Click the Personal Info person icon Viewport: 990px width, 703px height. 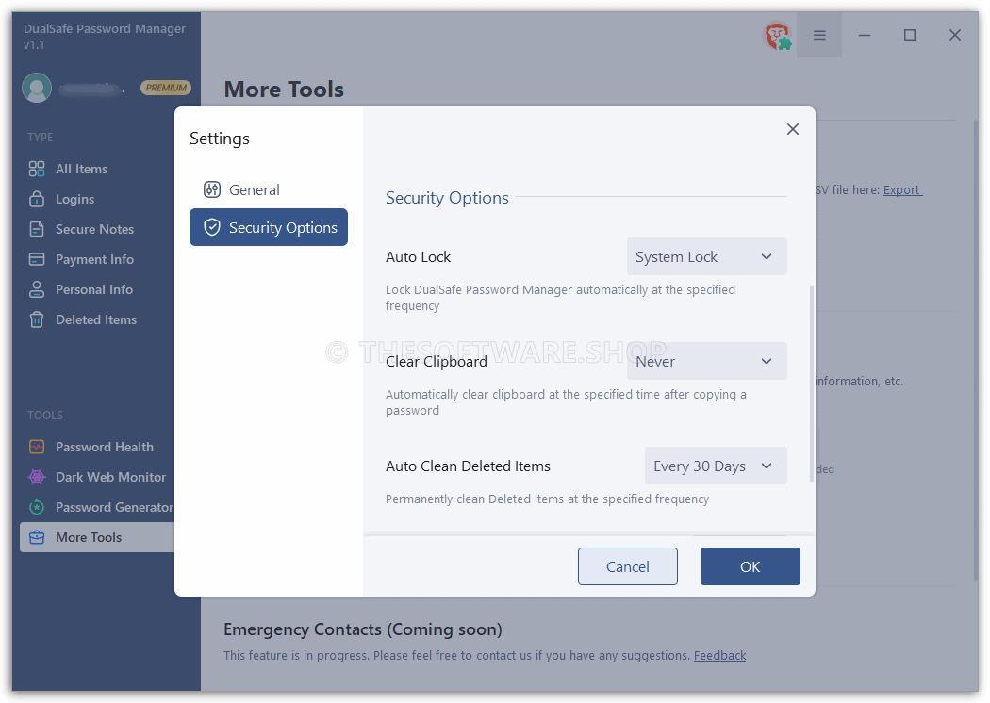click(x=37, y=289)
